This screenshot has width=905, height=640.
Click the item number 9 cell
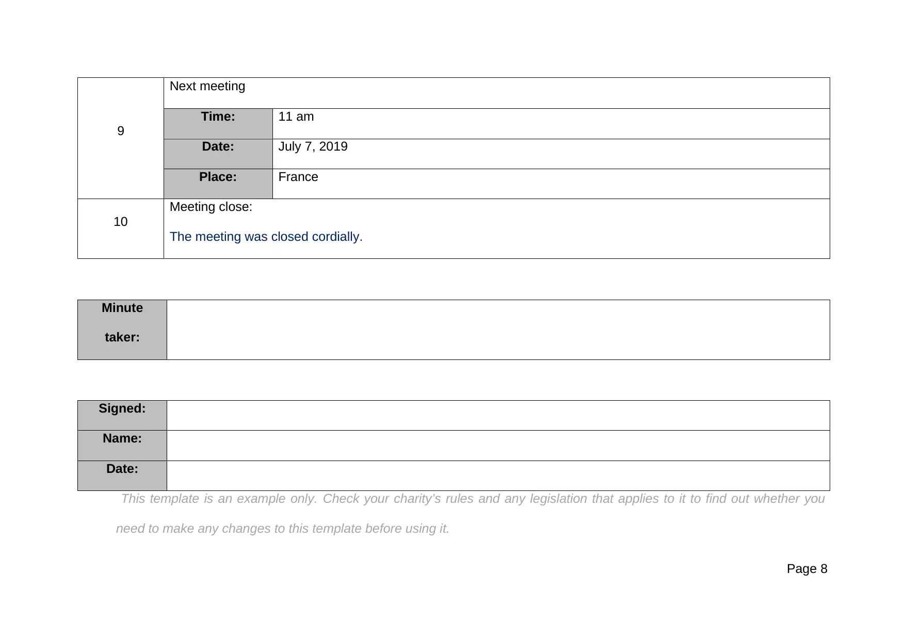(x=121, y=138)
